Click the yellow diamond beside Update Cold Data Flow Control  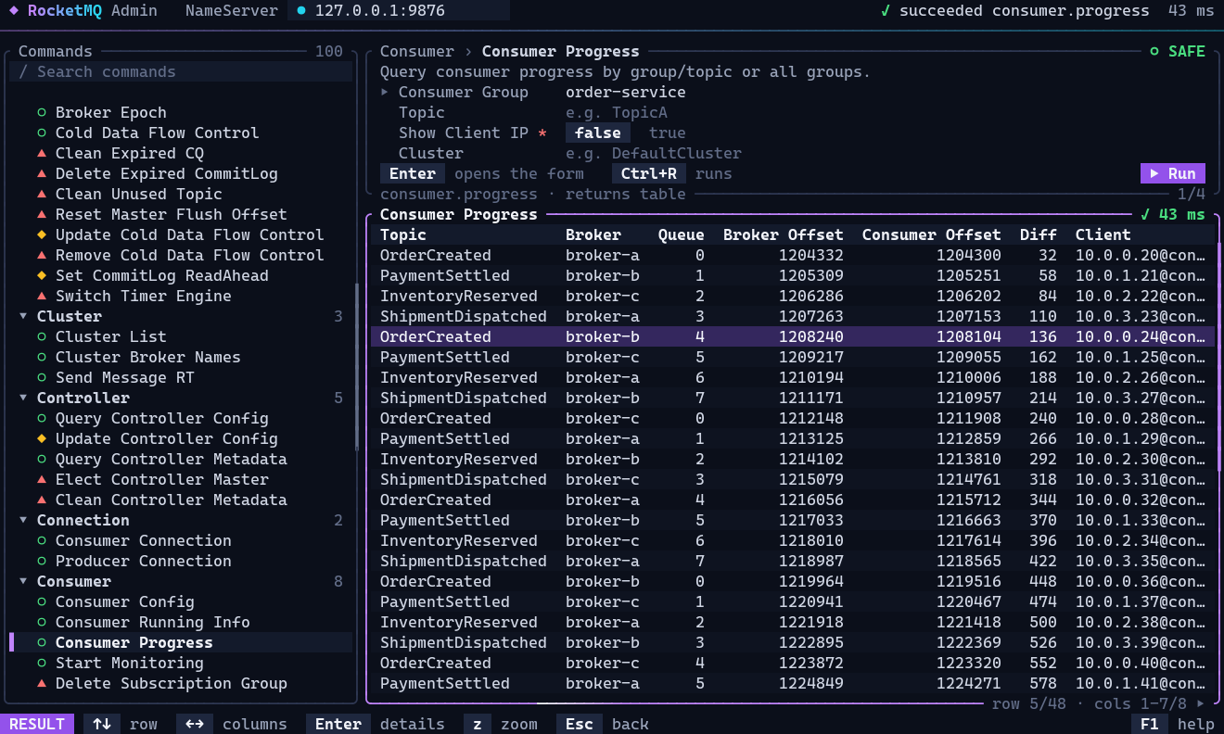42,235
